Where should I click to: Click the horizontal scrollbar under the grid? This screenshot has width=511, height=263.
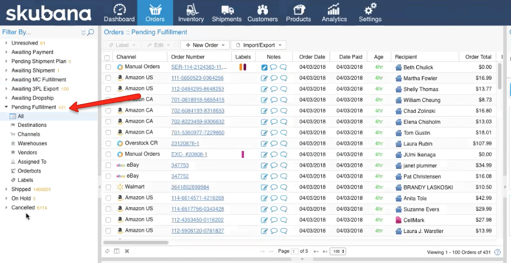(136, 242)
